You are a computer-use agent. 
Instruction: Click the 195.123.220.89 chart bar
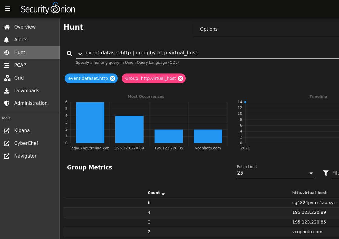click(x=129, y=130)
